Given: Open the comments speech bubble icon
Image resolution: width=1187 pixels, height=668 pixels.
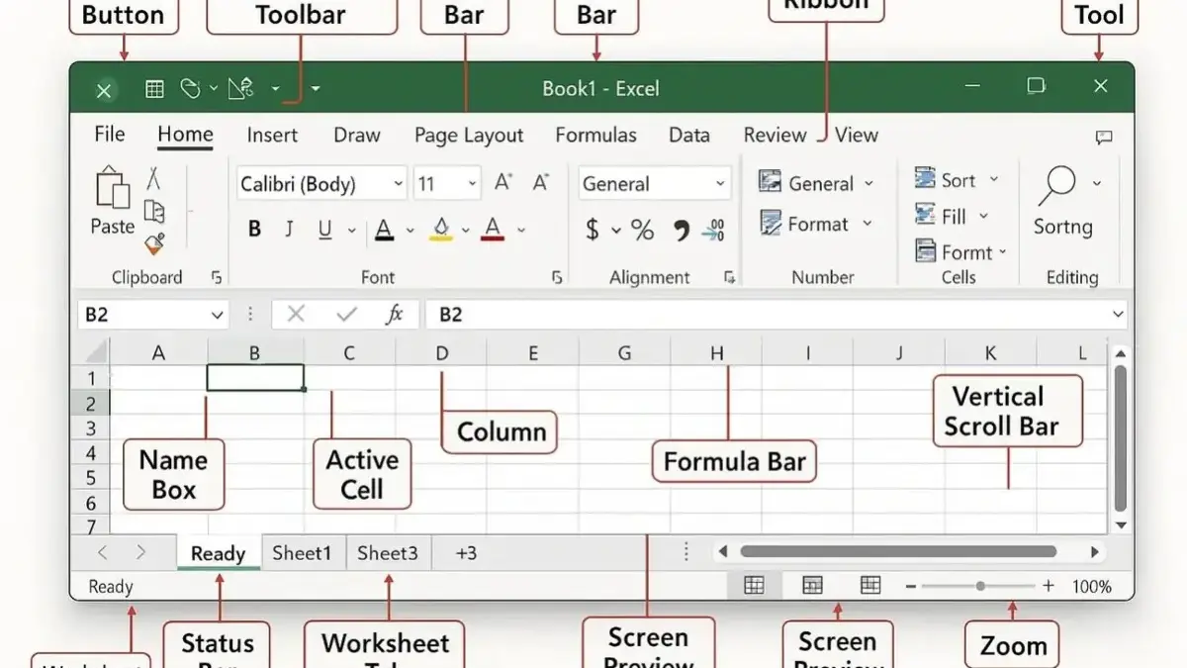Looking at the screenshot, I should tap(1104, 138).
